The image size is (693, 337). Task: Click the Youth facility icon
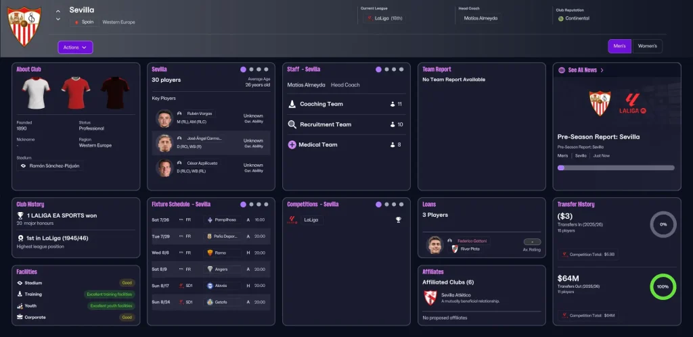tap(20, 306)
